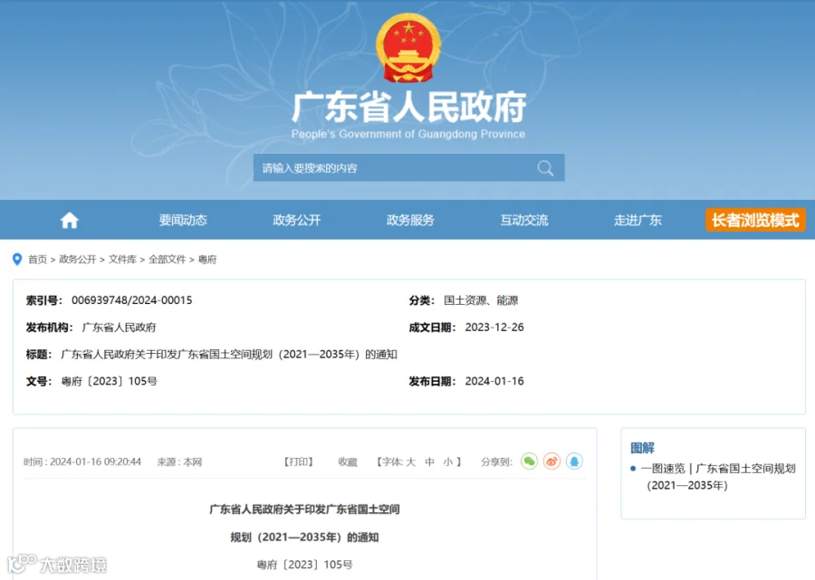Click the home icon in navigation bar
Screen dimensions: 815x580
click(x=69, y=221)
